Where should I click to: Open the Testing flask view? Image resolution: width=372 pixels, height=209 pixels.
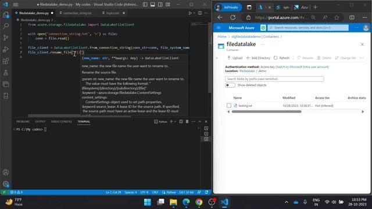(6, 73)
